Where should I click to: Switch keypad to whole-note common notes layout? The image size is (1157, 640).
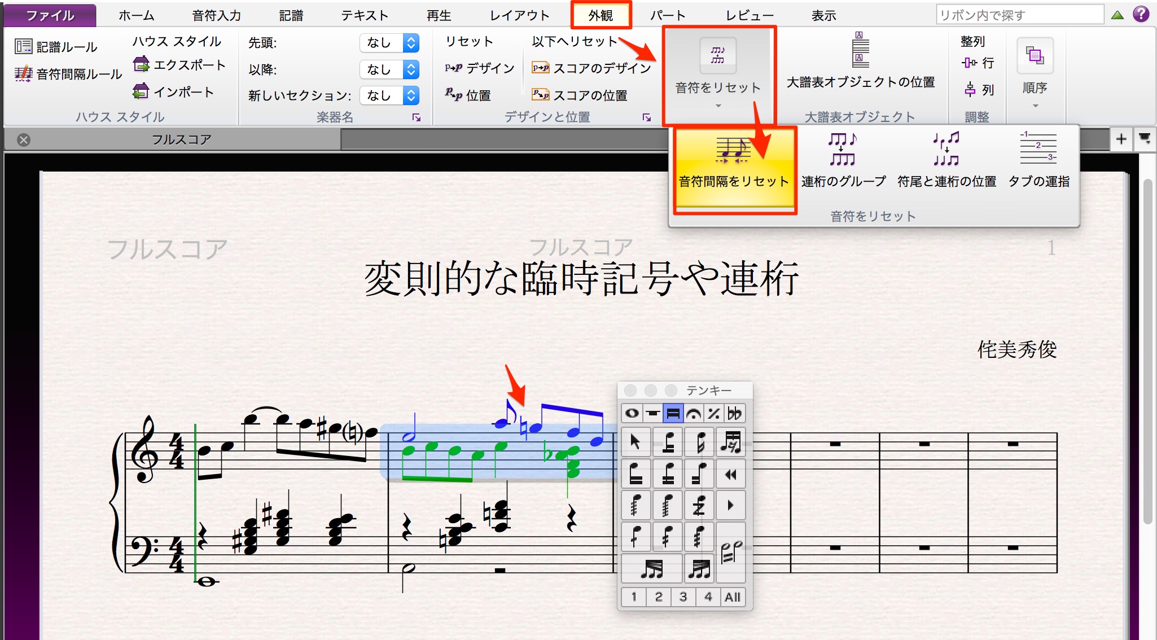coord(632,414)
